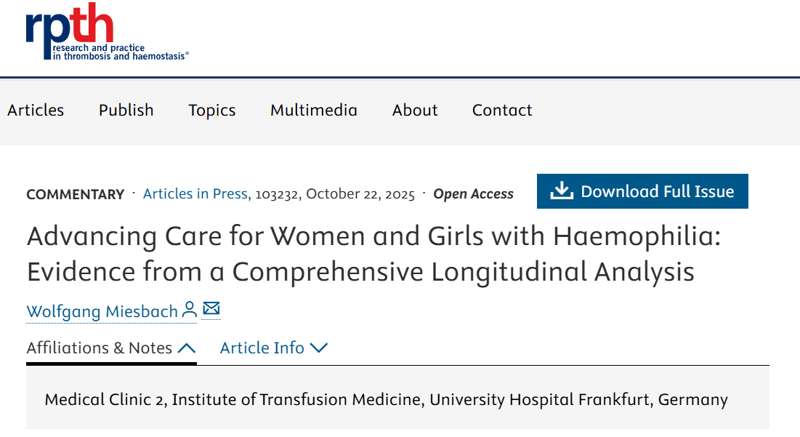
Task: Open the Articles menu item
Action: [x=36, y=111]
